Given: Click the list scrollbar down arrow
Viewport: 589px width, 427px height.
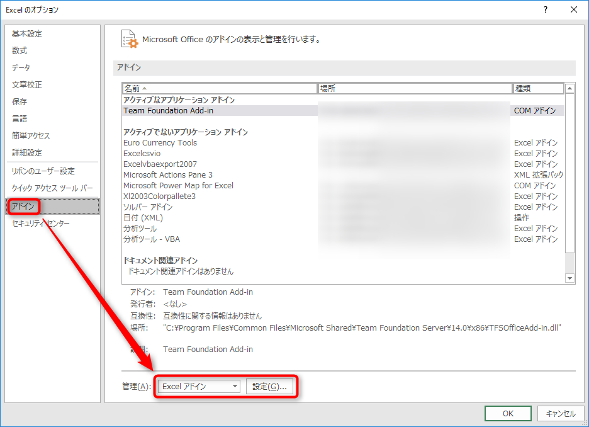Looking at the screenshot, I should (570, 278).
